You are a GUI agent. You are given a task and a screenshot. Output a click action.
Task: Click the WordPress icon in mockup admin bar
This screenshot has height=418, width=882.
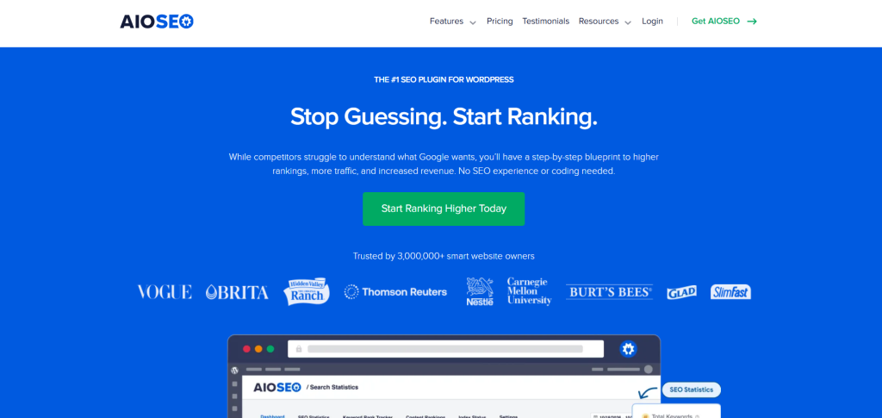(234, 371)
